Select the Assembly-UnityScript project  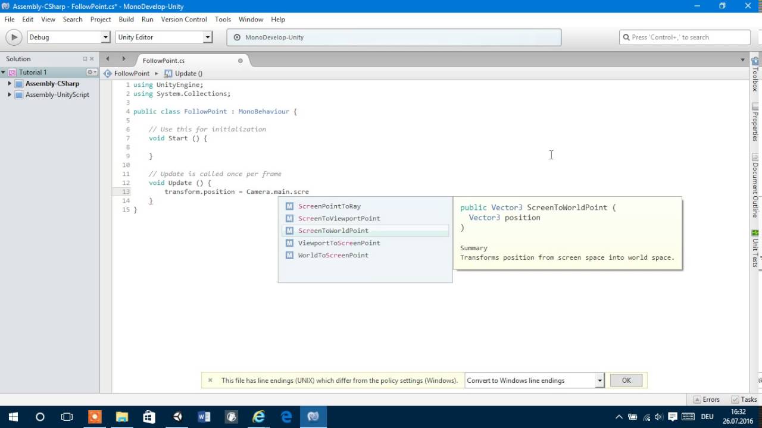coord(57,95)
